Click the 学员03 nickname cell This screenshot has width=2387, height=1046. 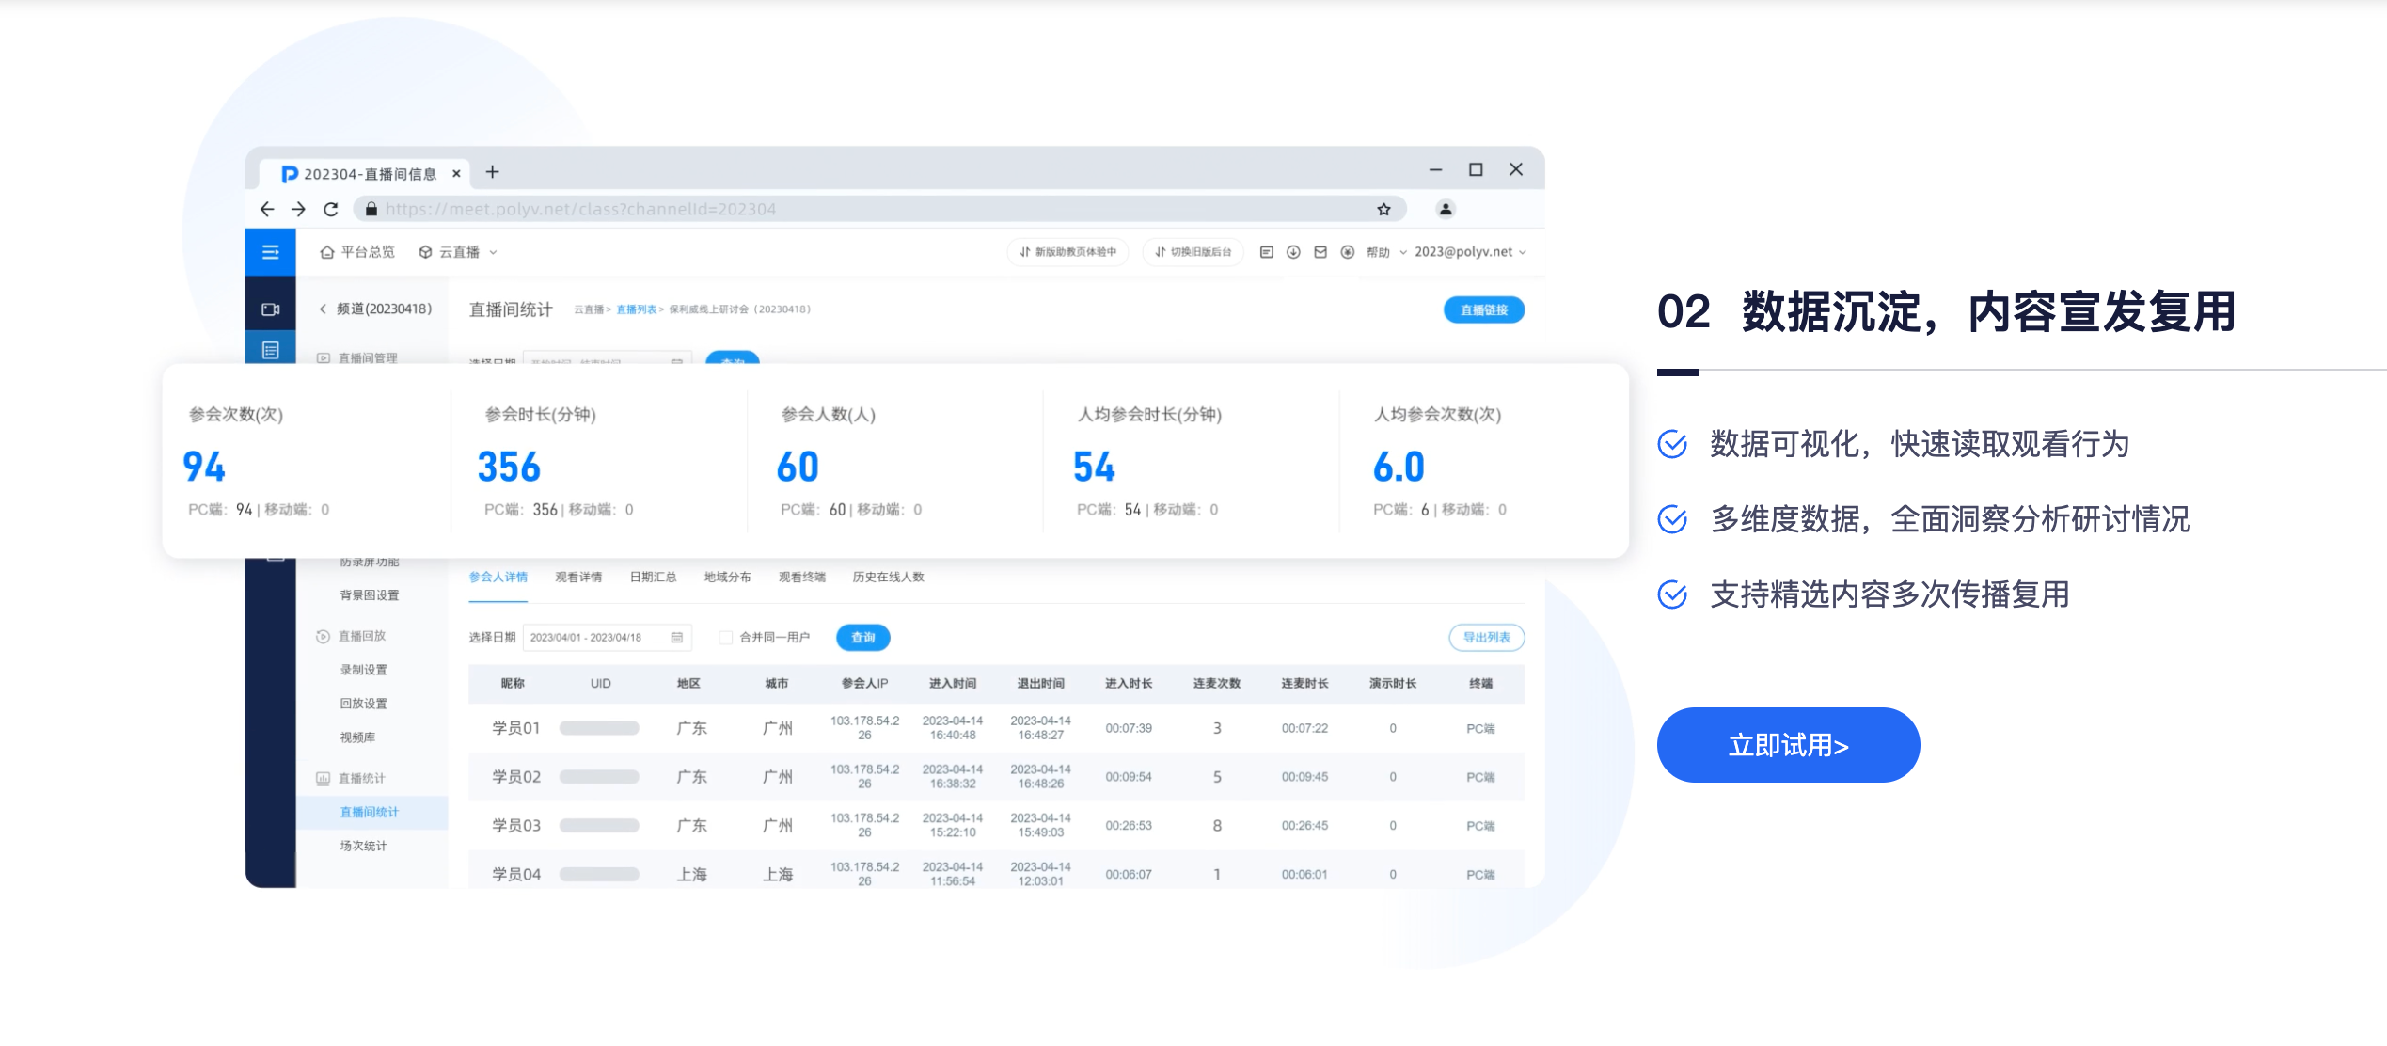coord(516,826)
